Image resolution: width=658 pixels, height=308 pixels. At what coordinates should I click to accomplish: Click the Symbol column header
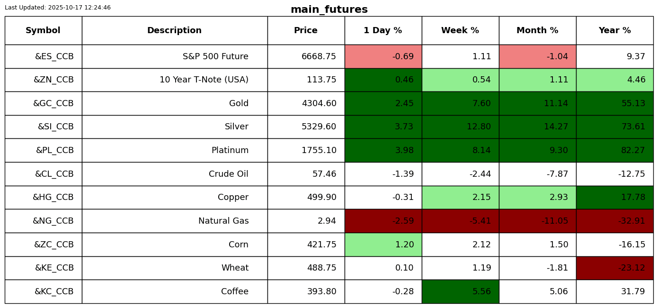click(x=43, y=30)
